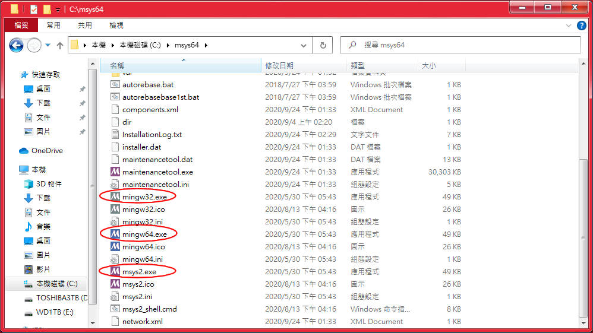Screen dimensions: 593x333
Task: Open WD1TB (E:) drive in sidebar
Action: coord(48,312)
